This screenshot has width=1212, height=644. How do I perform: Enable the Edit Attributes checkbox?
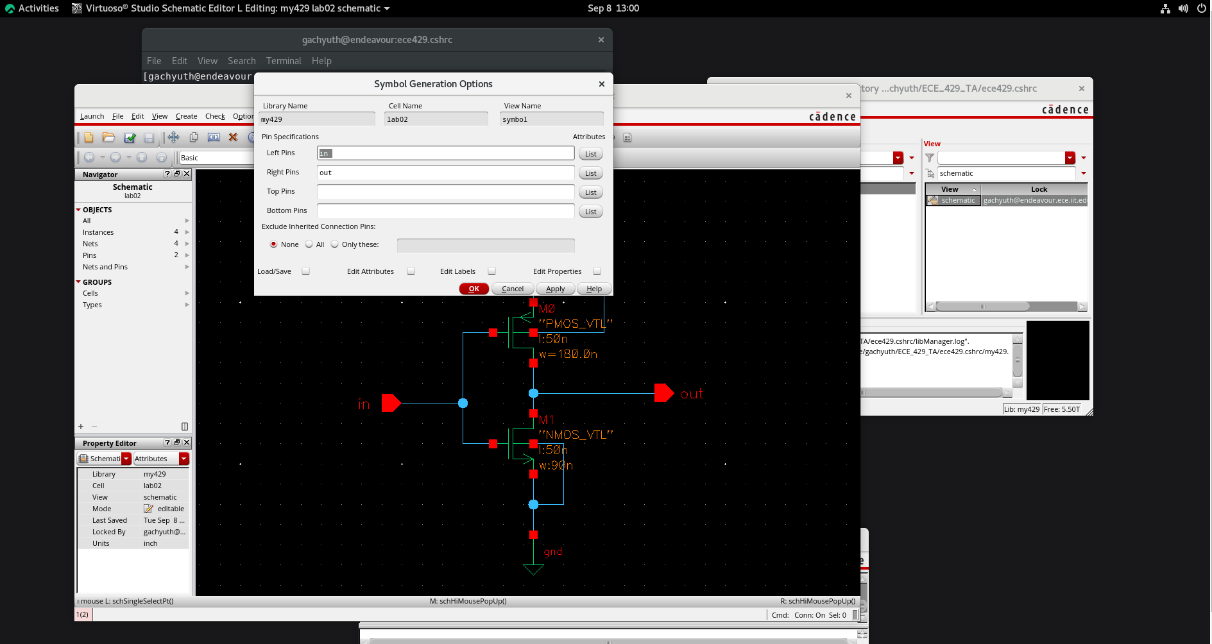click(x=411, y=271)
